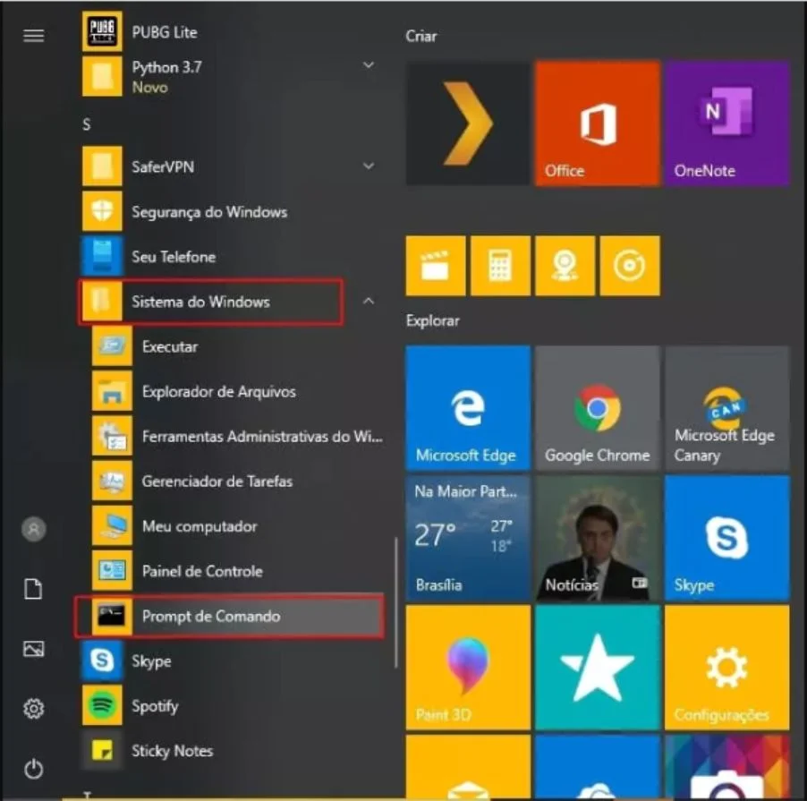Open the Plex tile
807x801 pixels.
click(467, 123)
